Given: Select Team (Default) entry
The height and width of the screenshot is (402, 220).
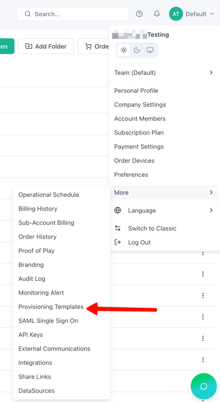Looking at the screenshot, I should (x=164, y=73).
